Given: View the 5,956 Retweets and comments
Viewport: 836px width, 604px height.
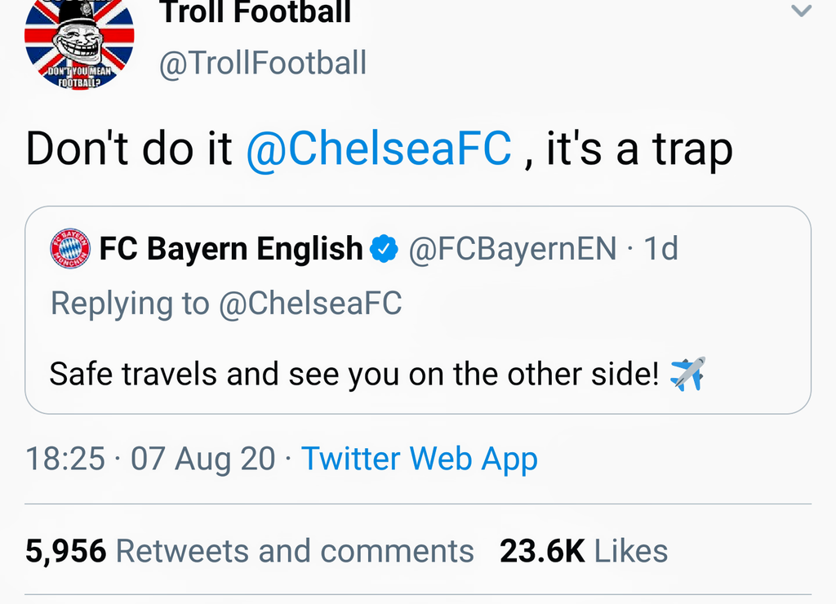Looking at the screenshot, I should click(249, 551).
